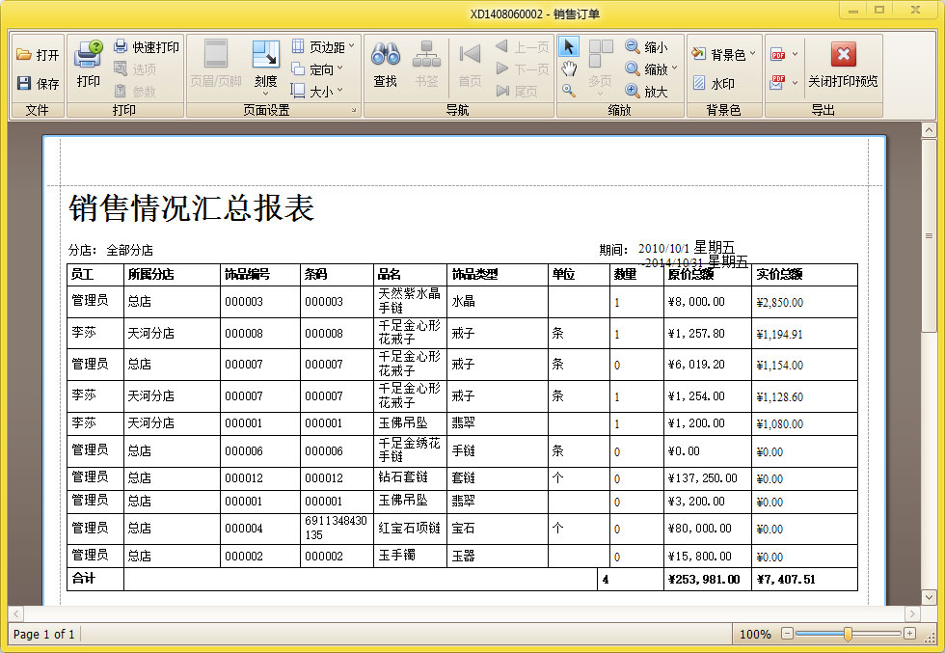Open a file with 打开 button
The width and height of the screenshot is (945, 653).
pyautogui.click(x=38, y=55)
